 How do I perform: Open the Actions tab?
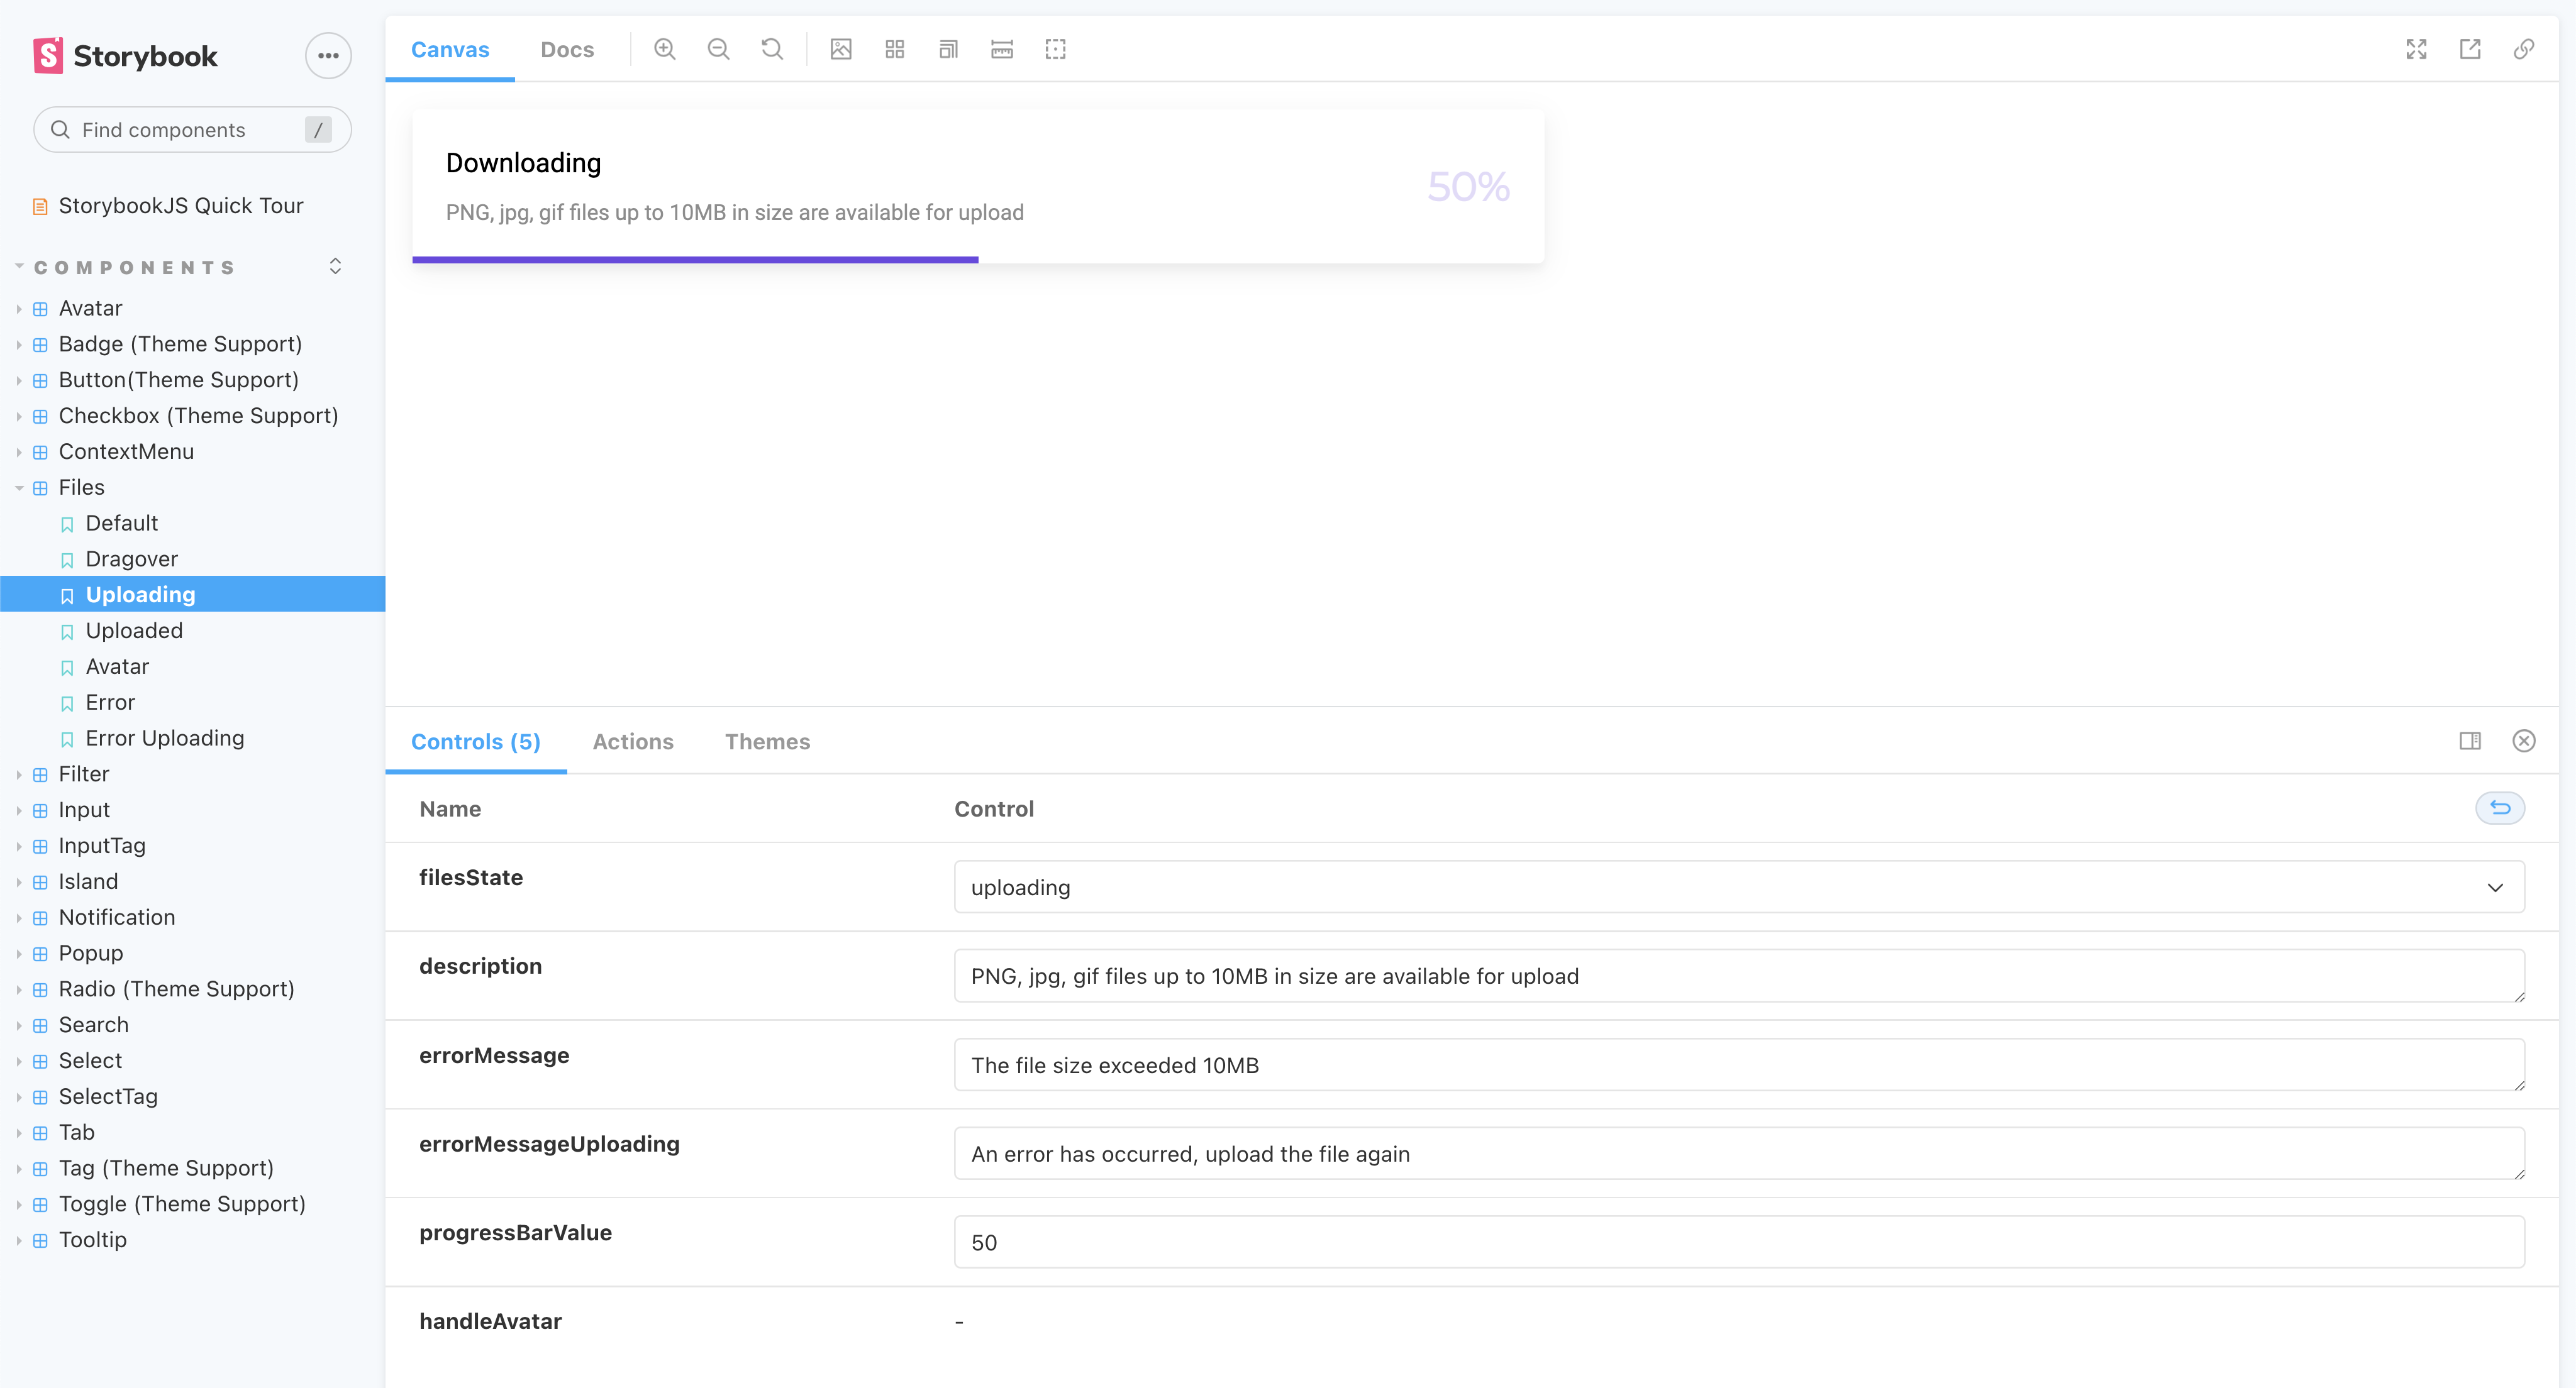click(x=633, y=742)
